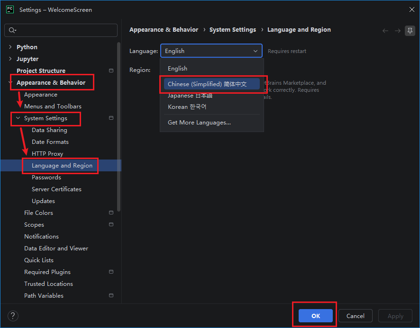Click the project-level icon beside Project Structure
This screenshot has width=420, height=328.
(111, 71)
